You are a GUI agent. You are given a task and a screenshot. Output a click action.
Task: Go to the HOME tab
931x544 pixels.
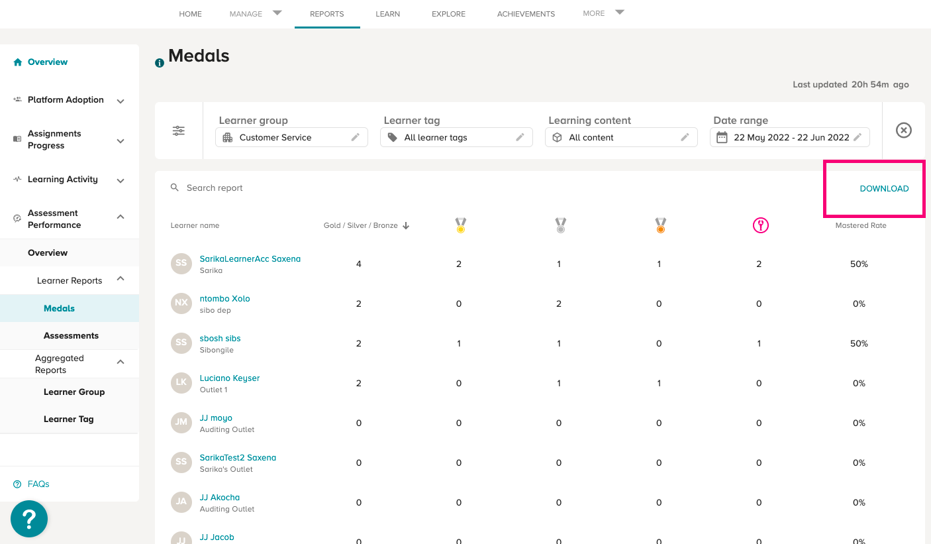tap(190, 14)
